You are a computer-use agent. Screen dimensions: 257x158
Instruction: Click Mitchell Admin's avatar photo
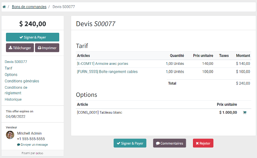10,135
